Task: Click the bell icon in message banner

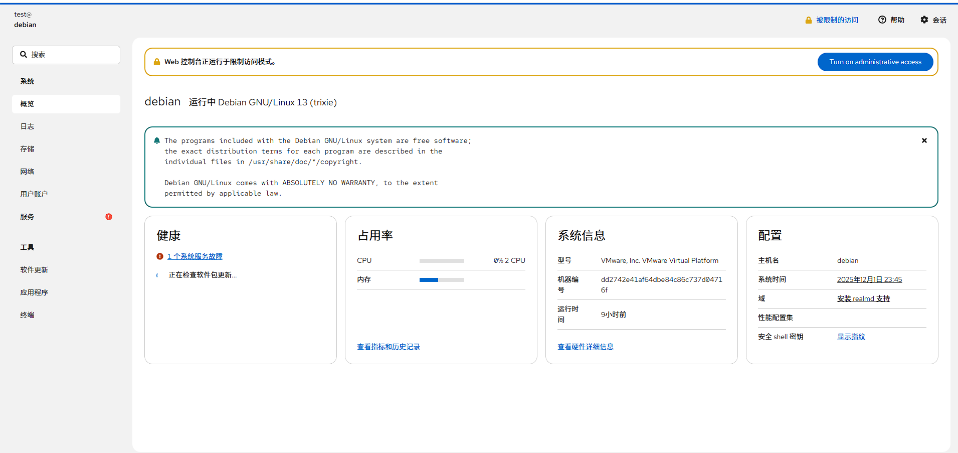Action: point(157,140)
